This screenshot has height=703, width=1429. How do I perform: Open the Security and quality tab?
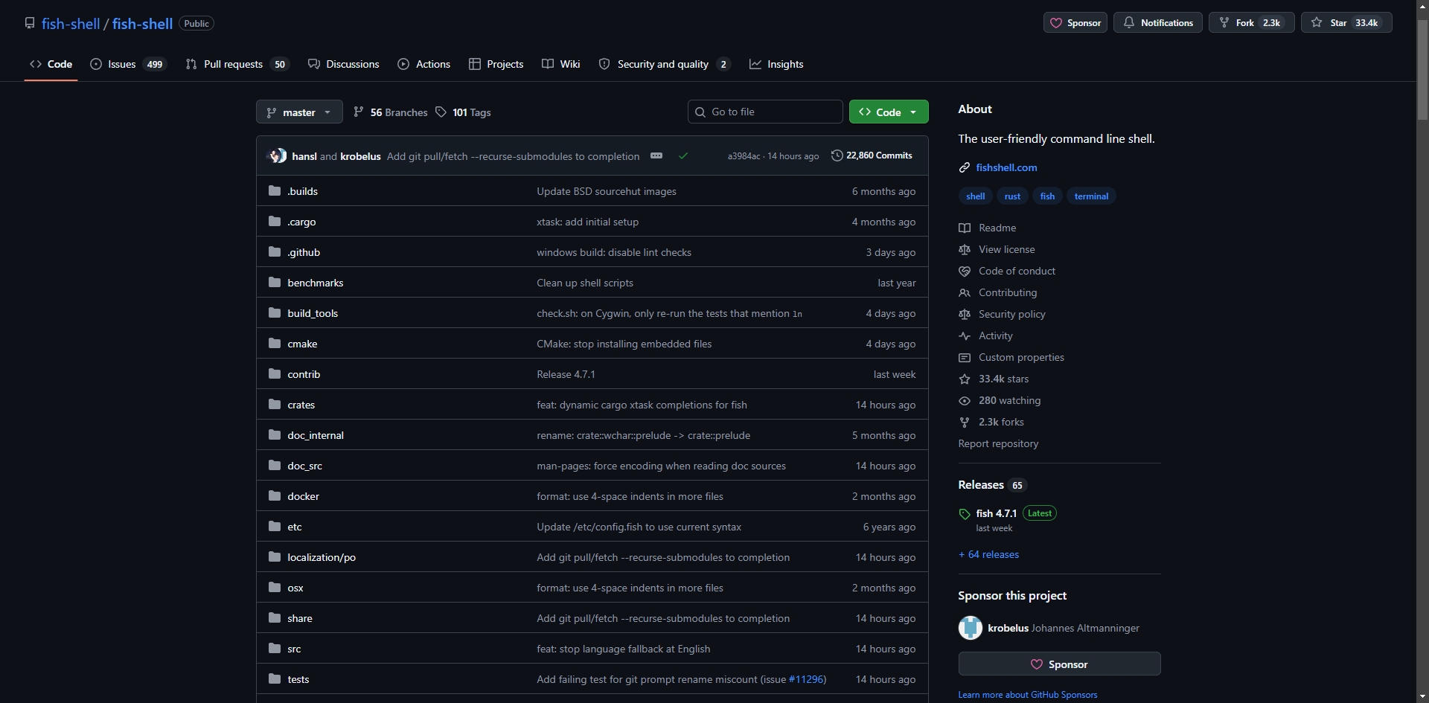tap(664, 64)
